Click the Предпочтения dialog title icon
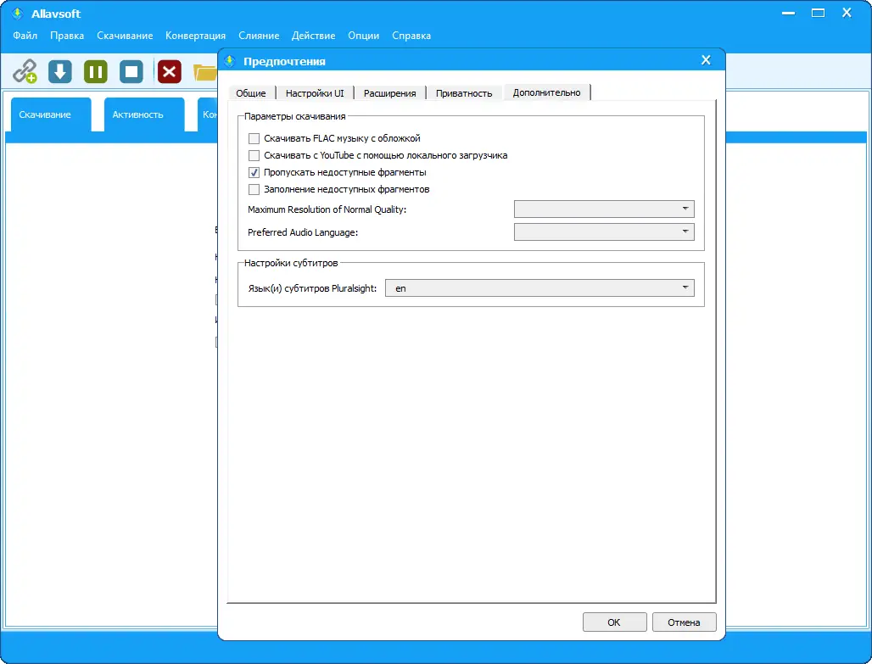This screenshot has height=664, width=872. pyautogui.click(x=230, y=60)
